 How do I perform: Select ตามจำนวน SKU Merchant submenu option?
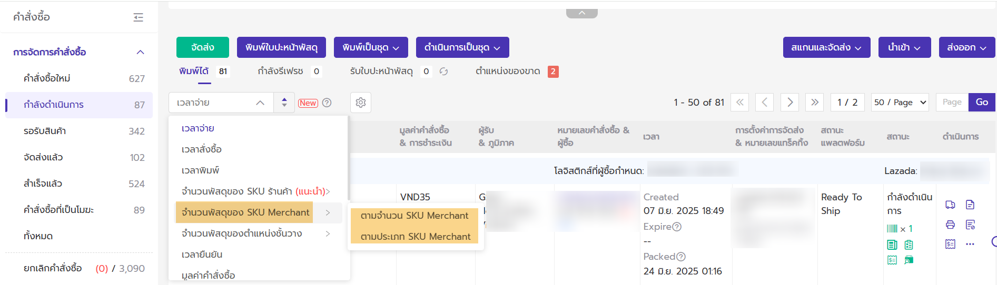click(x=414, y=216)
